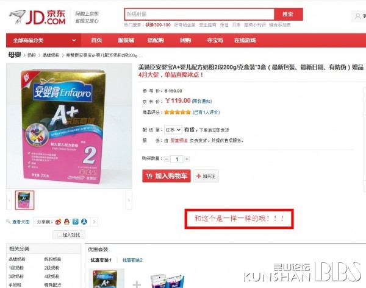Show next product thumbnail arrow
The height and width of the screenshot is (288, 366).
[x=129, y=200]
